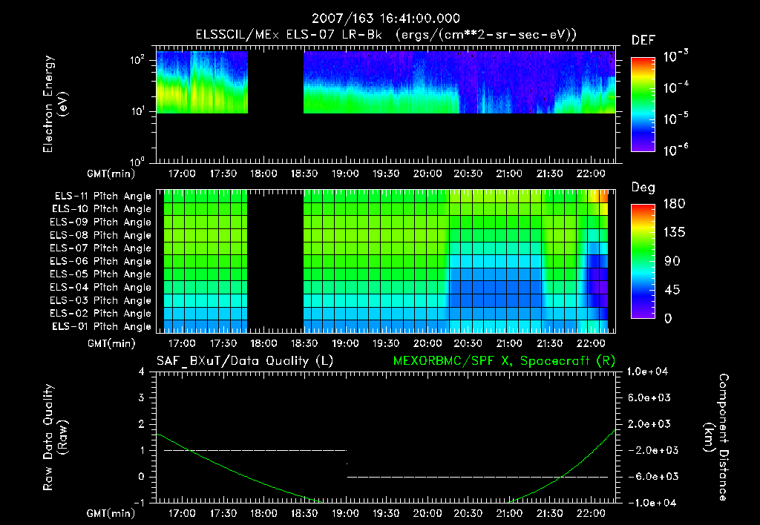
Task: Select the ELS-11 Pitch Angle row label
Action: (x=102, y=197)
